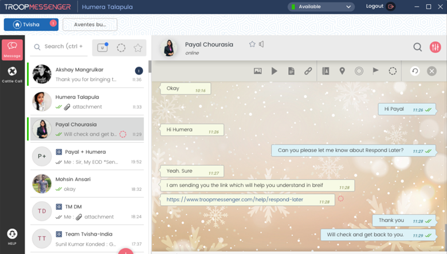Filter chat by location
Screen dimensions: 447x254
click(342, 71)
